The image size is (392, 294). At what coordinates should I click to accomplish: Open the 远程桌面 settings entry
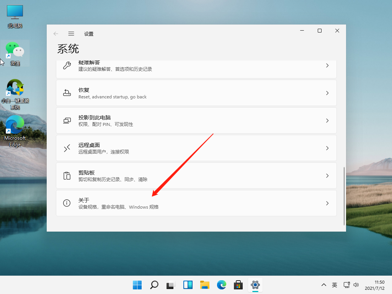tap(196, 148)
